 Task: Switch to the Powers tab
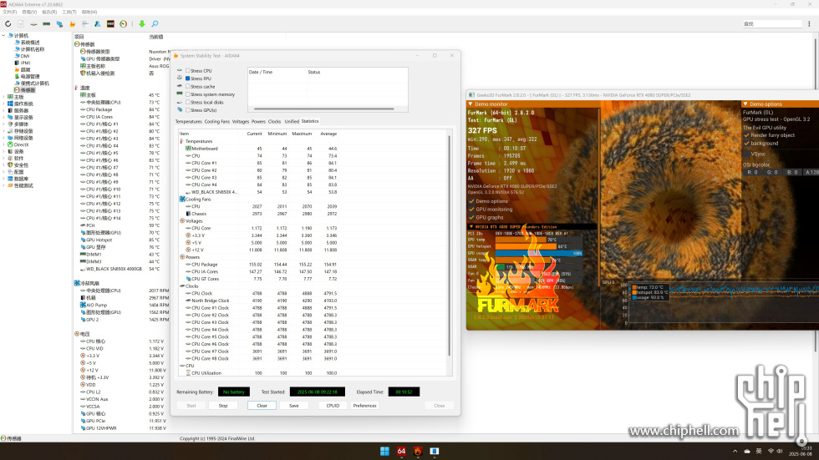(258, 122)
